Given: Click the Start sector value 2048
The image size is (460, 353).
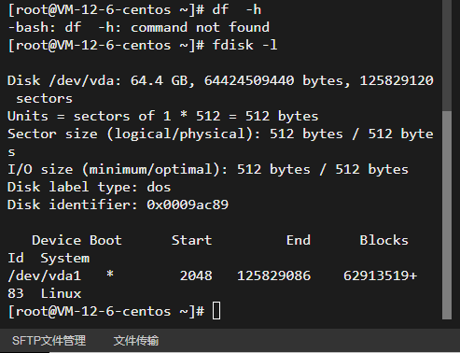Looking at the screenshot, I should click(x=196, y=275).
